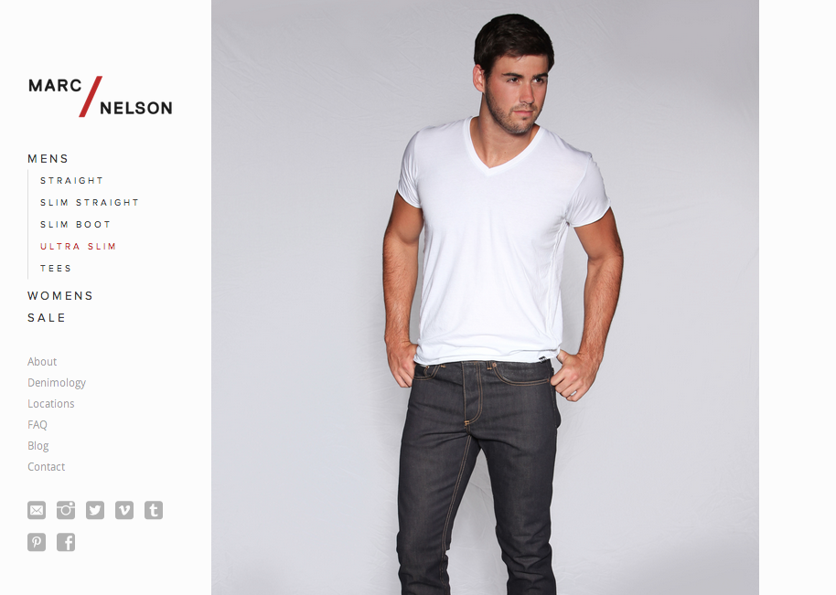This screenshot has width=836, height=595.
Task: Open the Locations link
Action: pos(50,404)
